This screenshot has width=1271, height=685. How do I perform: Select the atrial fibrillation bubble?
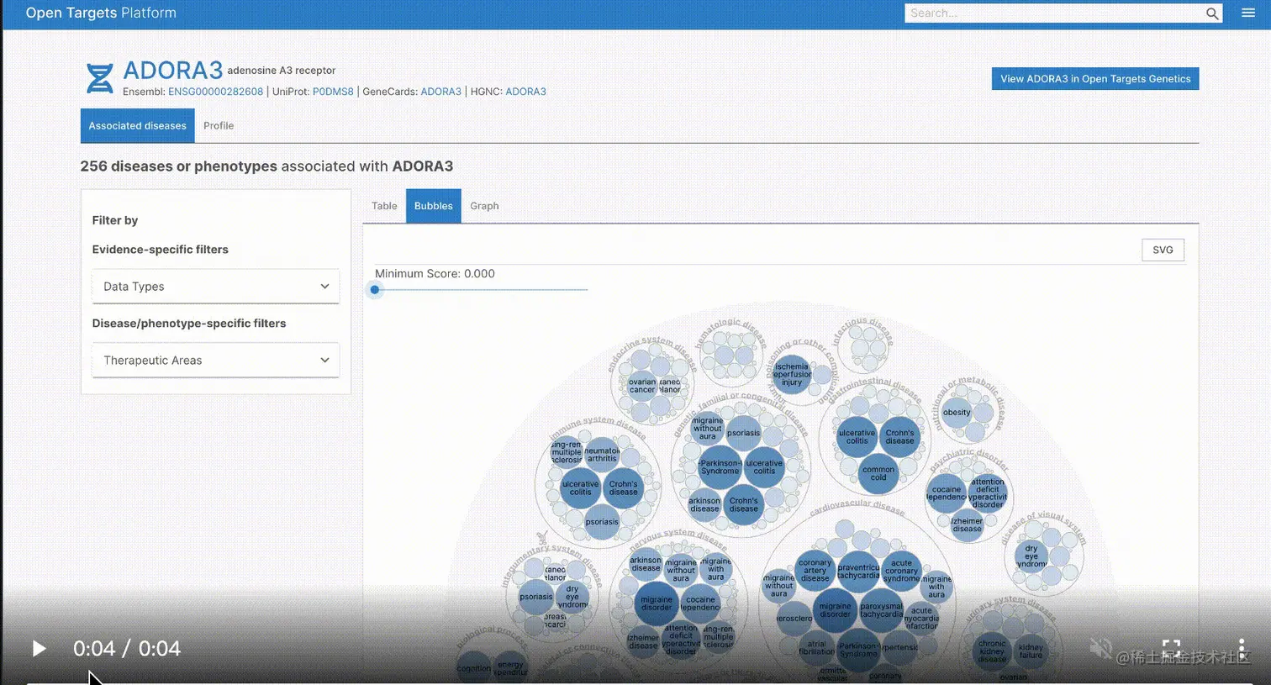tap(817, 648)
